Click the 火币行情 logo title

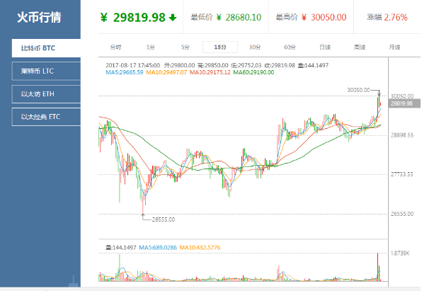(39, 17)
